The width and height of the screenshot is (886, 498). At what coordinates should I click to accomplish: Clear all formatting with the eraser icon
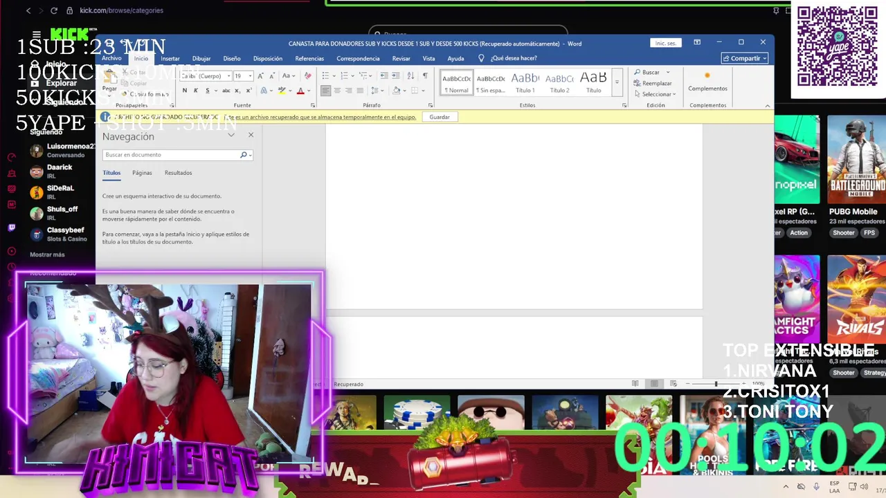pyautogui.click(x=307, y=76)
